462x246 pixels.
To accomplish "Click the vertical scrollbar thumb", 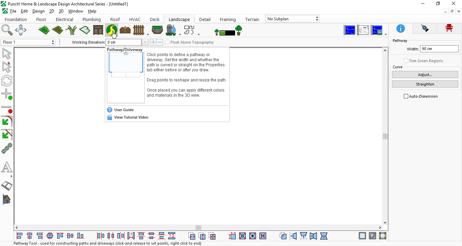I will click(385, 136).
